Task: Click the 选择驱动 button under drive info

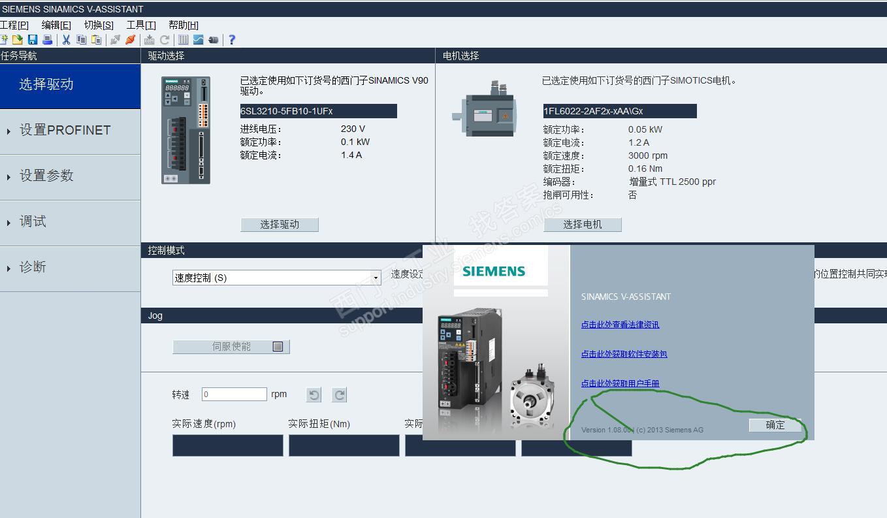Action: [280, 225]
